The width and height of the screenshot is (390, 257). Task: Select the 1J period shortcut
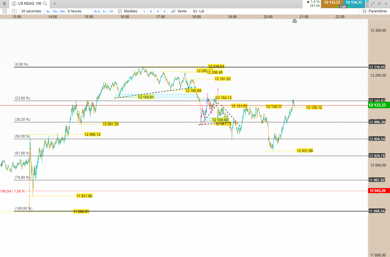[x=104, y=11]
